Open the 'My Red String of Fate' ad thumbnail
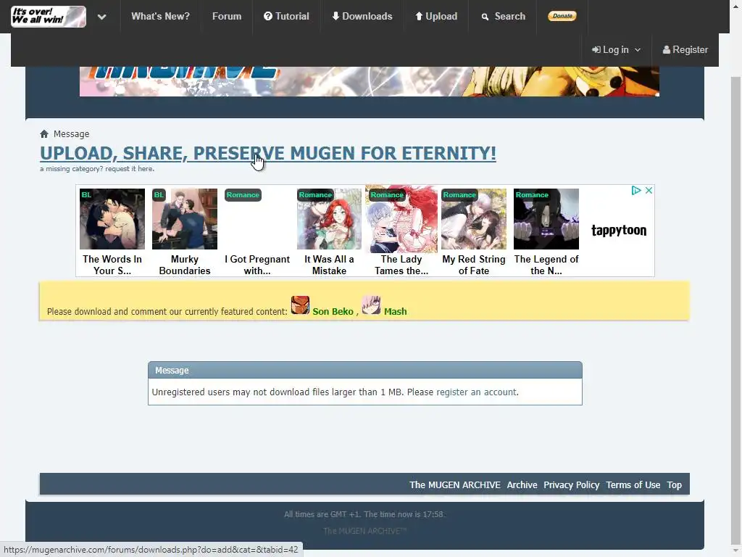 click(x=474, y=219)
